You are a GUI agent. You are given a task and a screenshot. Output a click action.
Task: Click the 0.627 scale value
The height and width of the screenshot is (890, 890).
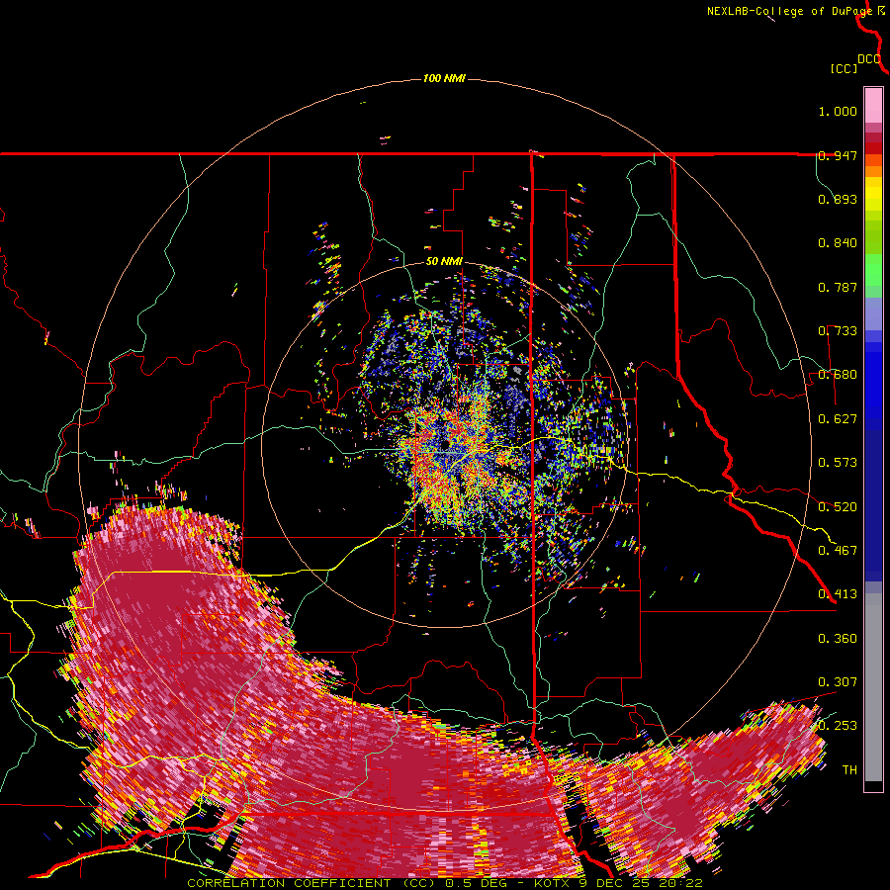838,419
